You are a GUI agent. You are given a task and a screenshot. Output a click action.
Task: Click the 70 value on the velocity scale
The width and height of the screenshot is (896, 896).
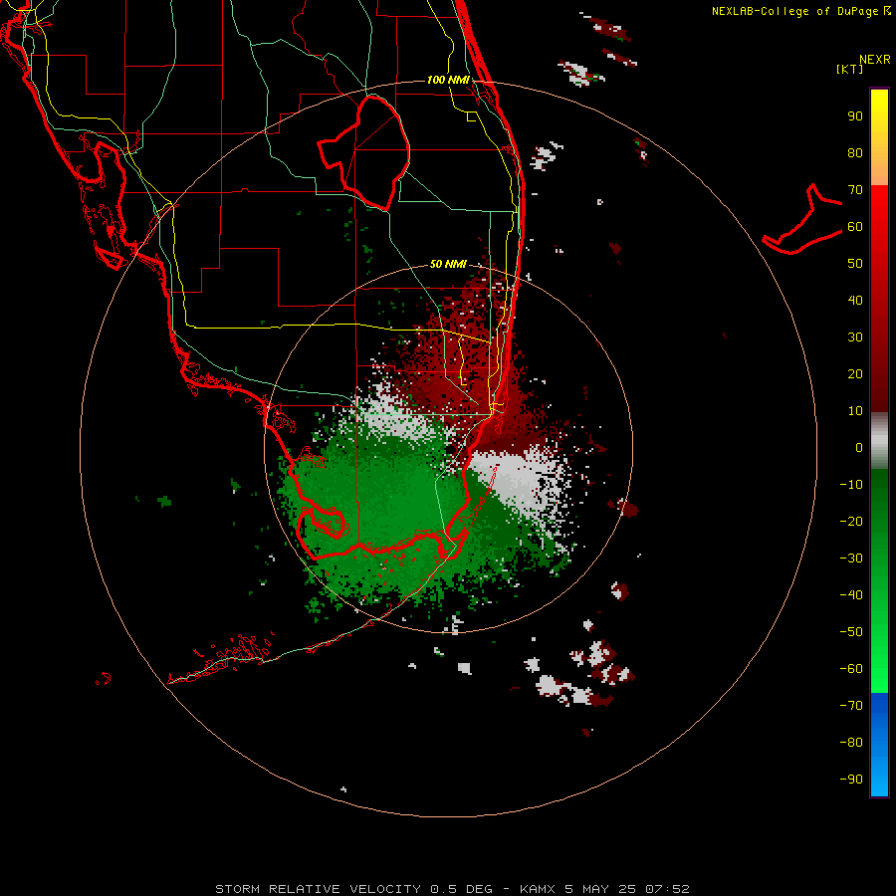[855, 190]
